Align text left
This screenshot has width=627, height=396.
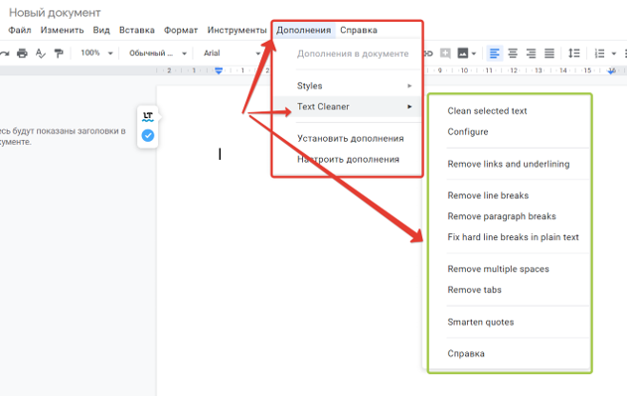point(494,53)
